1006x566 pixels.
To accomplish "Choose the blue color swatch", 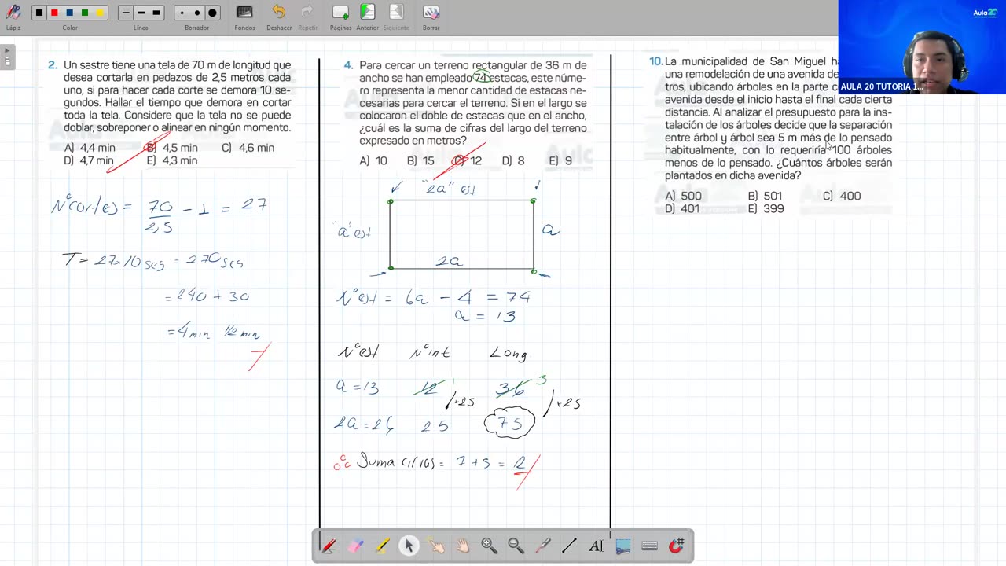I will click(x=69, y=13).
